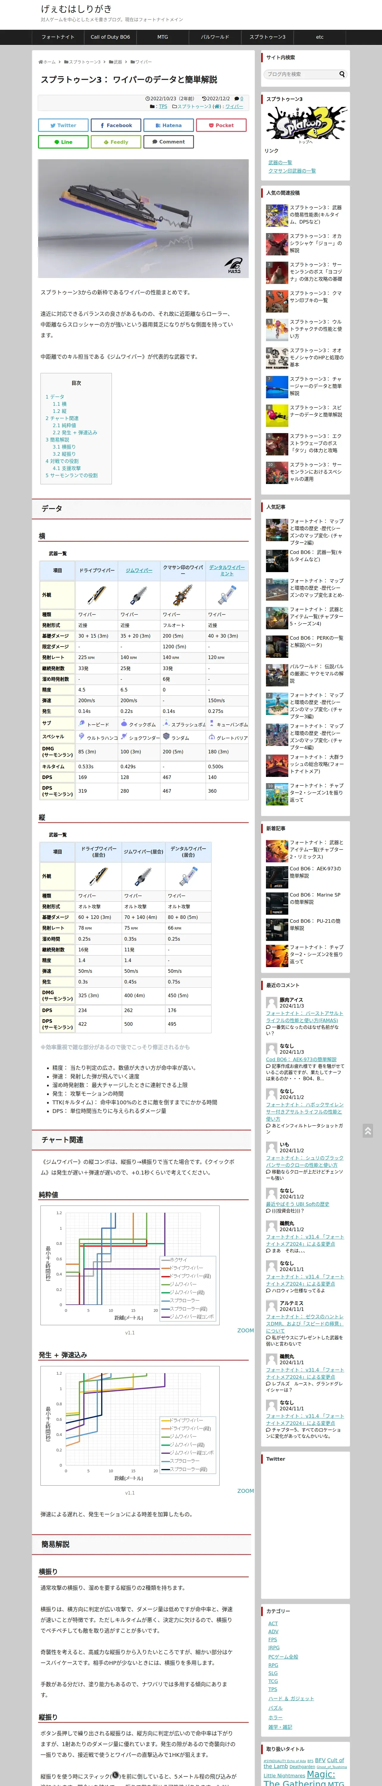Screen dimensions: 382x1786
Task: Send the article via Line button
Action: pos(63,142)
